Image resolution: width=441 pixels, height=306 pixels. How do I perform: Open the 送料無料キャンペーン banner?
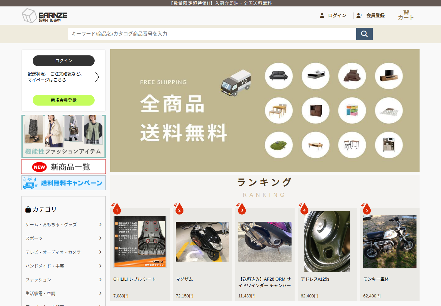point(64,183)
